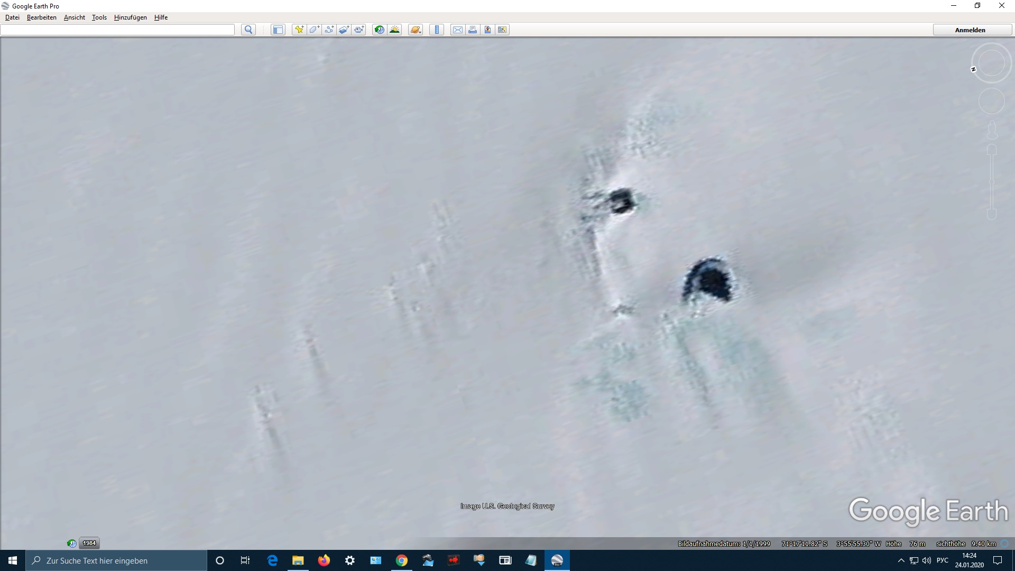
Task: Select the ruler measurement tool
Action: [x=437, y=30]
